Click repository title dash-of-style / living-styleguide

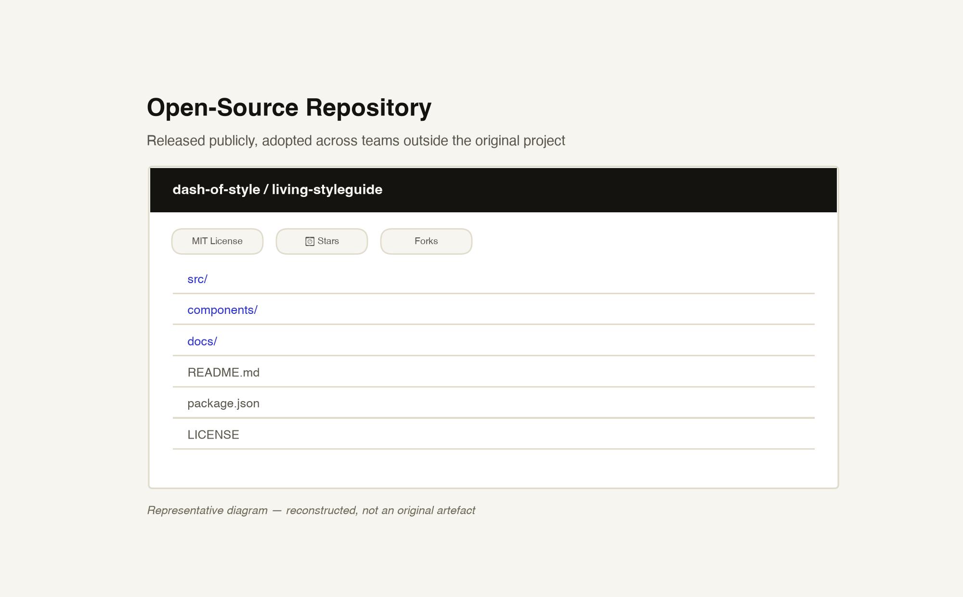(x=277, y=190)
